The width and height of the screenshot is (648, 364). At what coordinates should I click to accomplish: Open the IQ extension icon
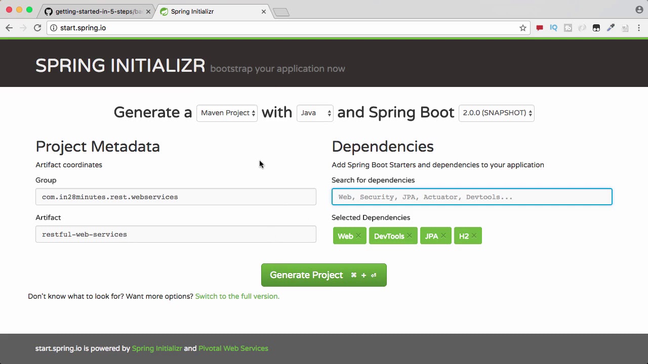[554, 28]
